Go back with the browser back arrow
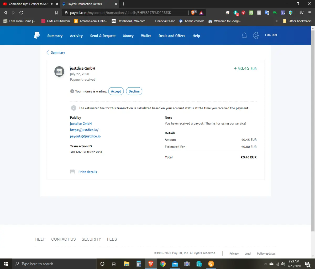Image resolution: width=315 pixels, height=269 pixels. click(x=6, y=12)
